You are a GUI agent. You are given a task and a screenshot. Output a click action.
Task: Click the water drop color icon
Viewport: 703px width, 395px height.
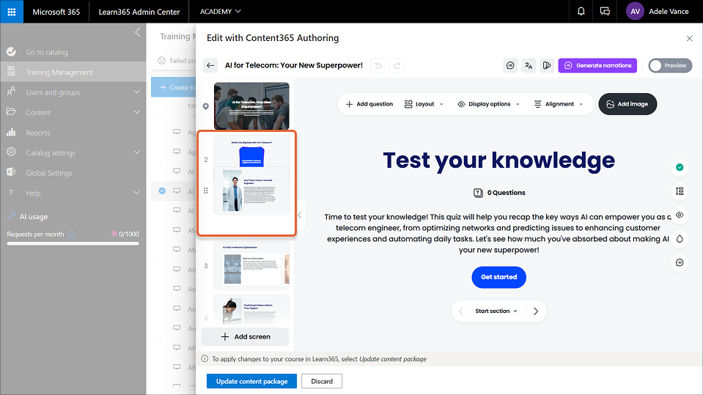680,238
